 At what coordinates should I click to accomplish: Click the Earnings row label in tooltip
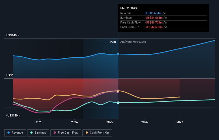(126, 18)
